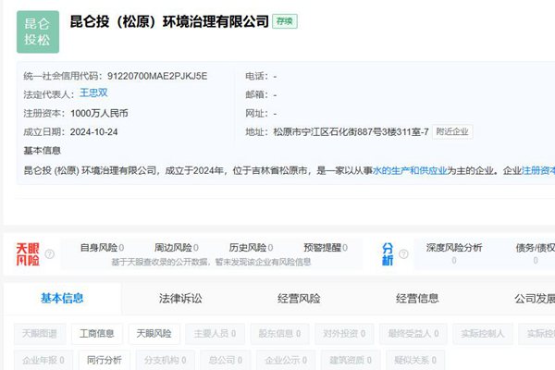Click the 注册资本 link in description
The width and height of the screenshot is (555, 370).
pos(538,171)
